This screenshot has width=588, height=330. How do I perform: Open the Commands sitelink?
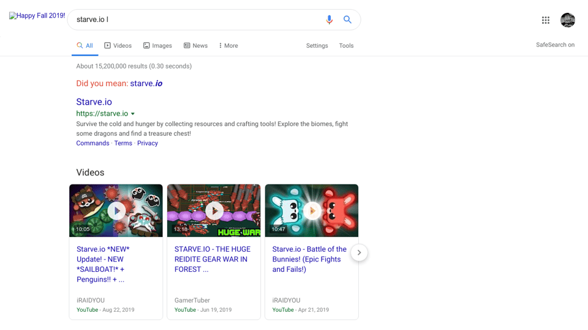click(x=92, y=143)
